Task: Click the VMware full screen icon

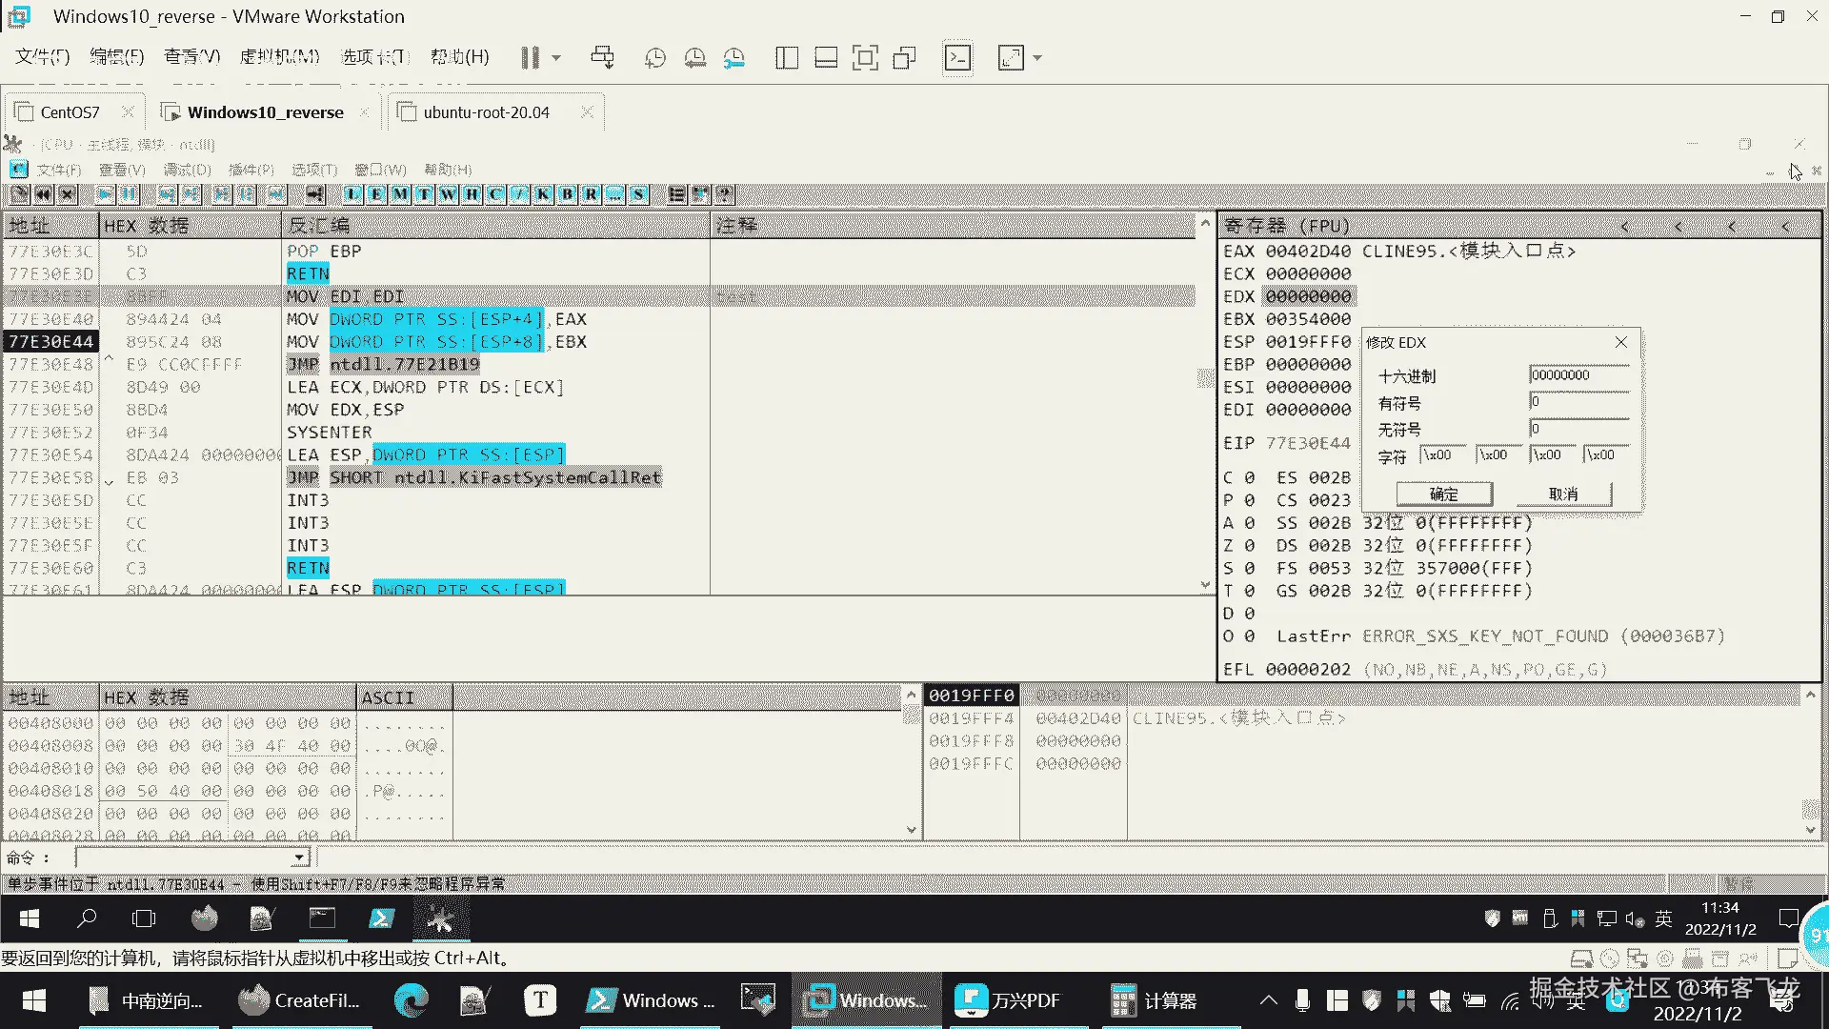Action: pyautogui.click(x=865, y=58)
